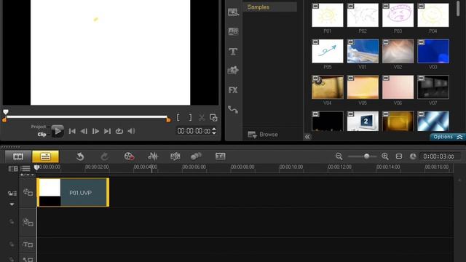The width and height of the screenshot is (466, 262).
Task: Select the P03 thumbnail
Action: pos(398,15)
